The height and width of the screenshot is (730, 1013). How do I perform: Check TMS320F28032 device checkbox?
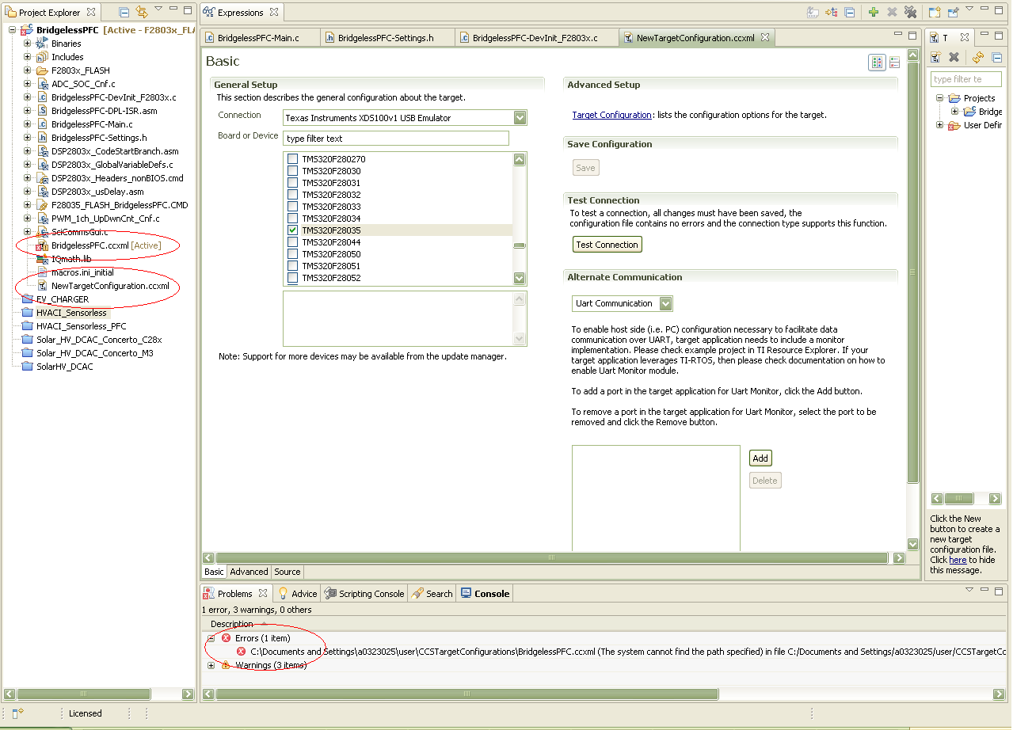[x=292, y=195]
